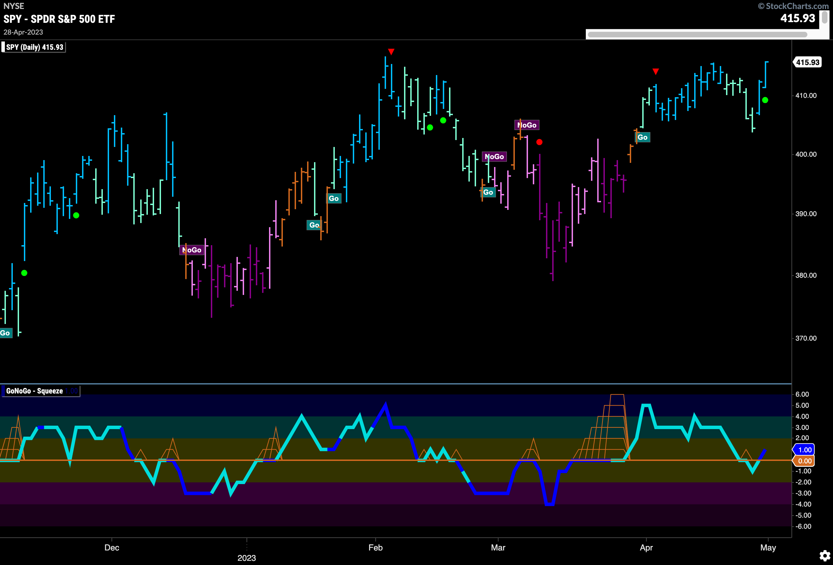
Task: Click the green dot under the latest April bar
Action: (x=765, y=100)
